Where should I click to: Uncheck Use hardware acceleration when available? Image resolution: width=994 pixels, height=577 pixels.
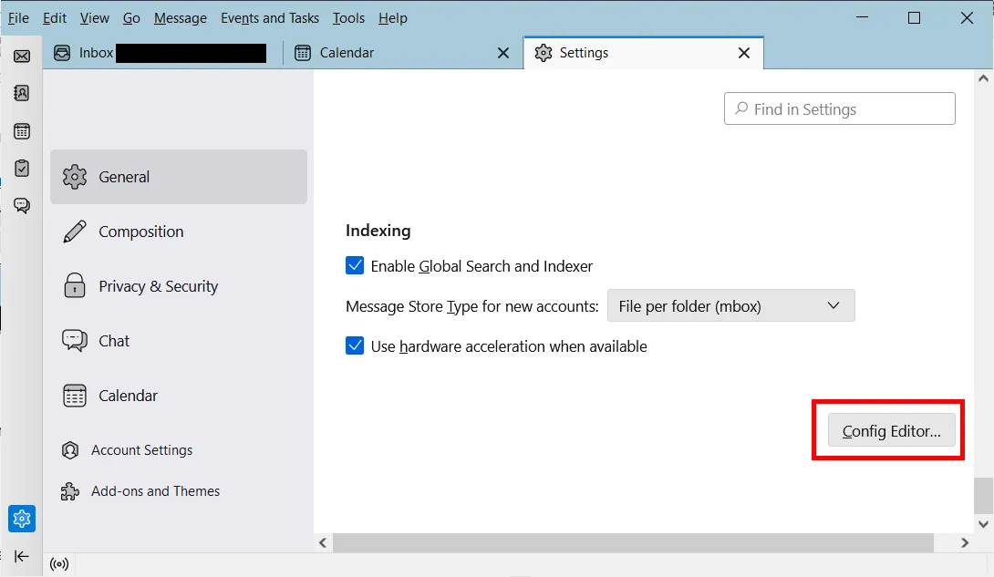click(355, 346)
